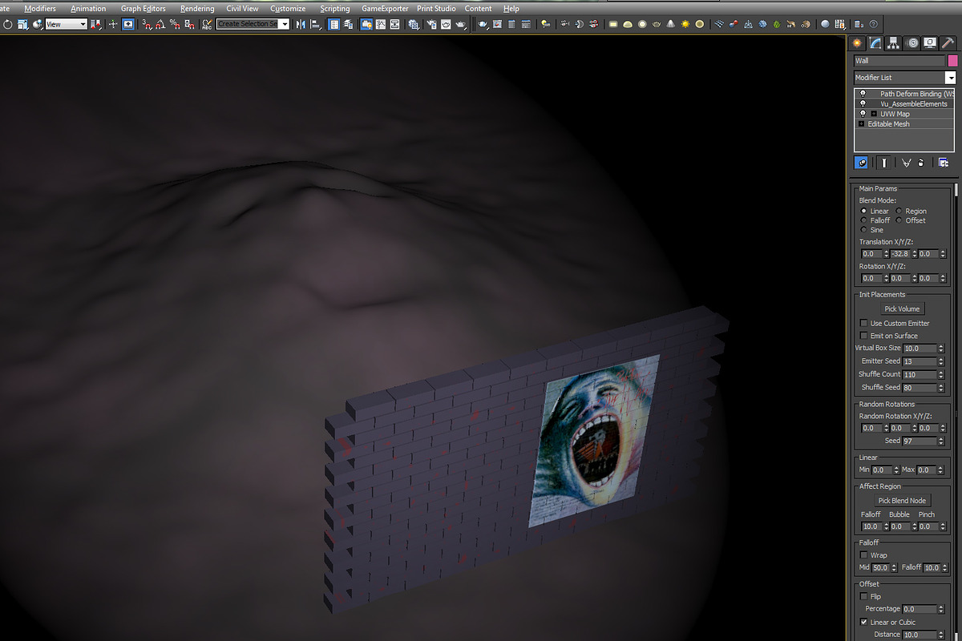Toggle Show End Result icon
Viewport: 962px width, 641px height.
tap(884, 163)
